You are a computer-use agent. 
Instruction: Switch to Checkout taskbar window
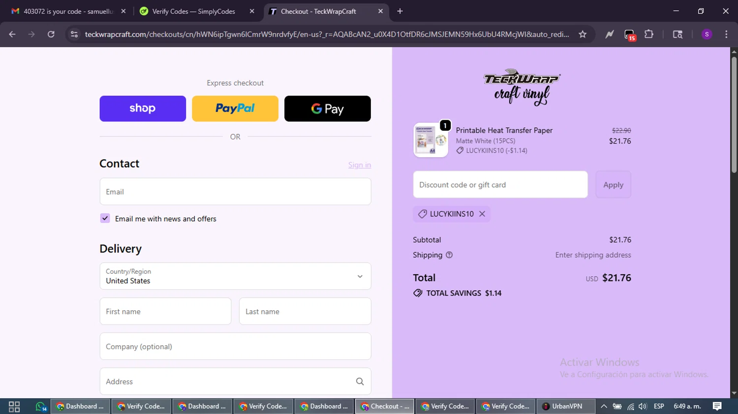click(x=385, y=407)
